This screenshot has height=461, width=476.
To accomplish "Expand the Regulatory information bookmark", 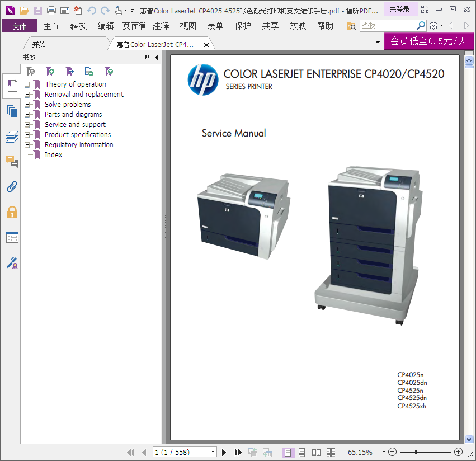I will (27, 144).
